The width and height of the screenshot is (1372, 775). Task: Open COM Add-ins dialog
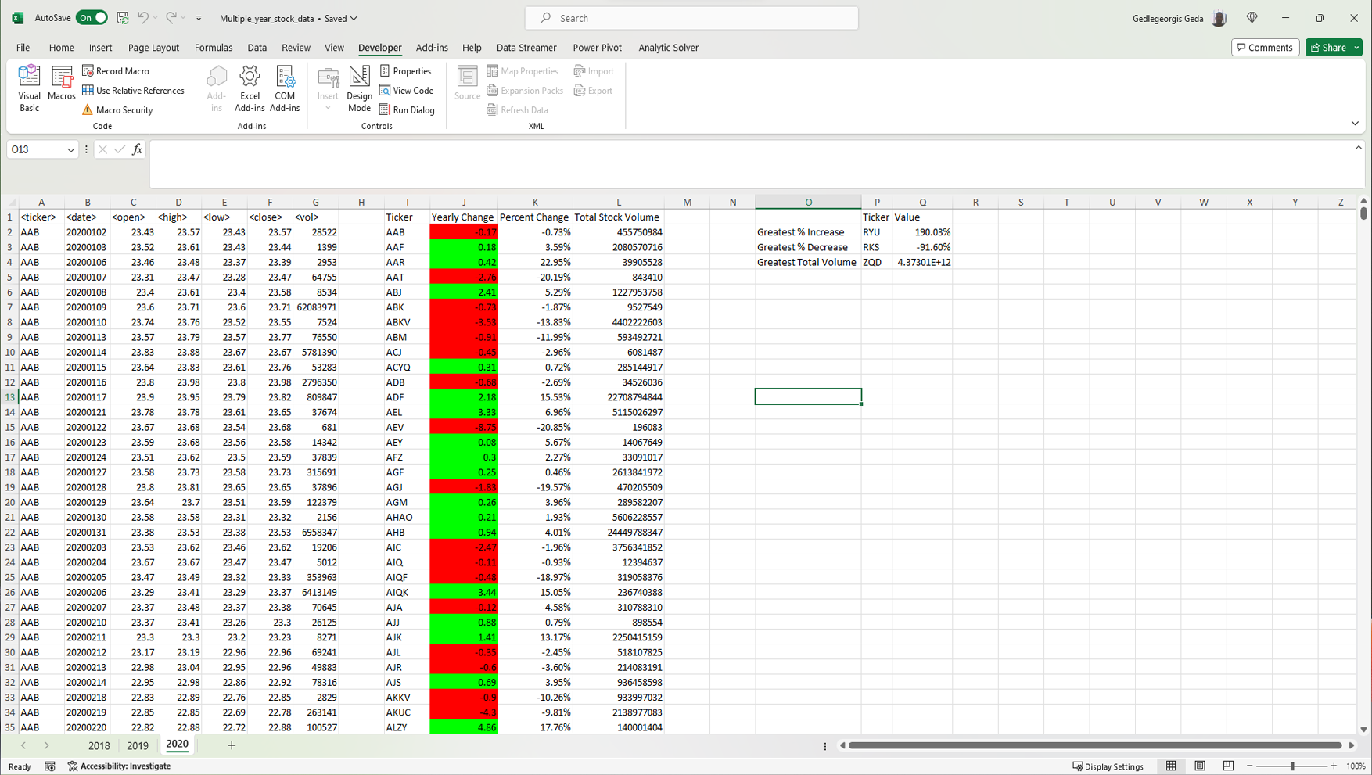point(285,88)
